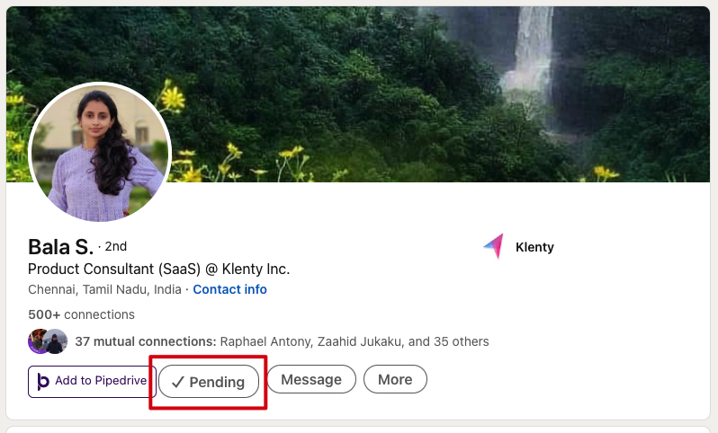Click the Pending connection button

click(x=209, y=382)
